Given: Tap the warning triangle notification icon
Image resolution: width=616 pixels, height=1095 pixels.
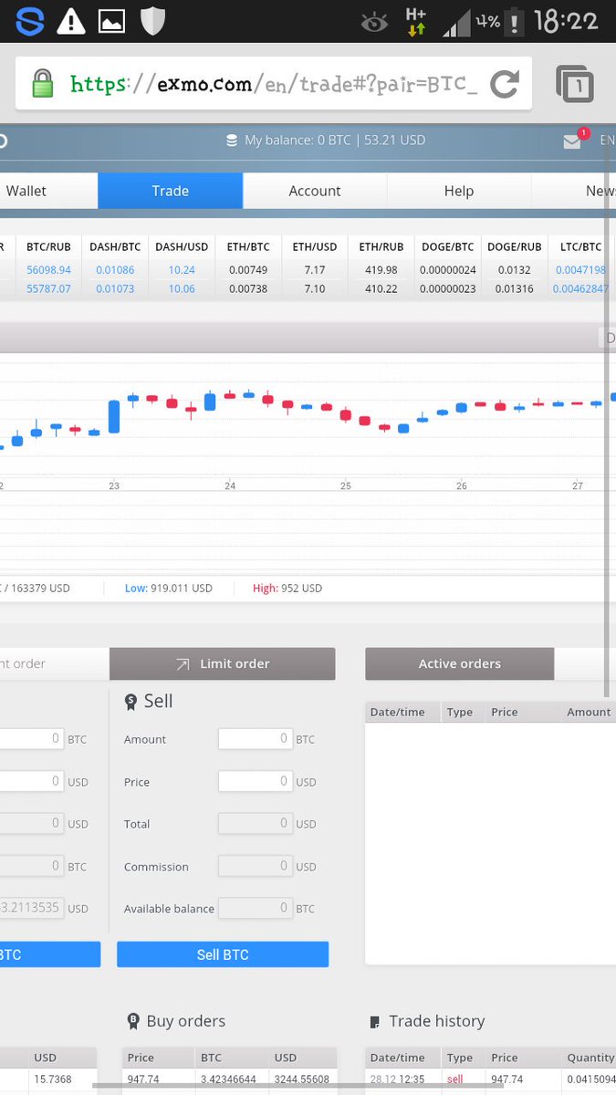Looking at the screenshot, I should [x=70, y=21].
